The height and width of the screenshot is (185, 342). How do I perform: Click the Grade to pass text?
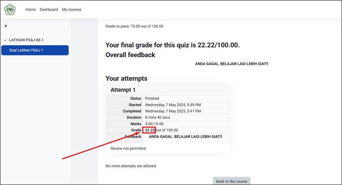coord(134,26)
